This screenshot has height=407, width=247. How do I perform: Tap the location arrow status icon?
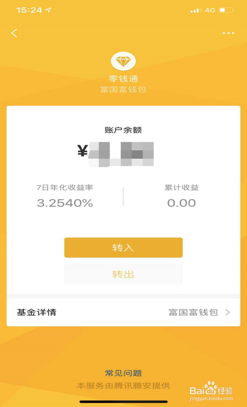click(x=48, y=10)
